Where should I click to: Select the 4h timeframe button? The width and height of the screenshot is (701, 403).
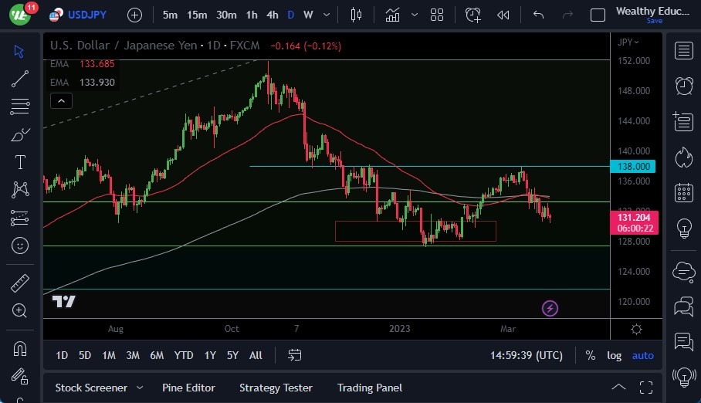(272, 15)
